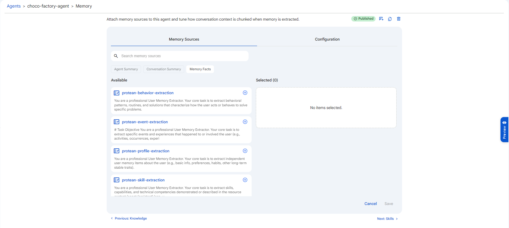Click protean-behavior-extraction checklist icon

116,93
